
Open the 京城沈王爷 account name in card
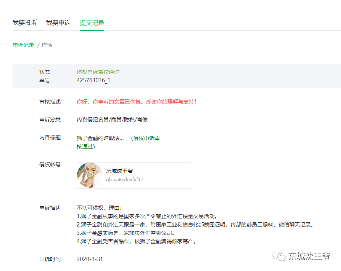119,171
